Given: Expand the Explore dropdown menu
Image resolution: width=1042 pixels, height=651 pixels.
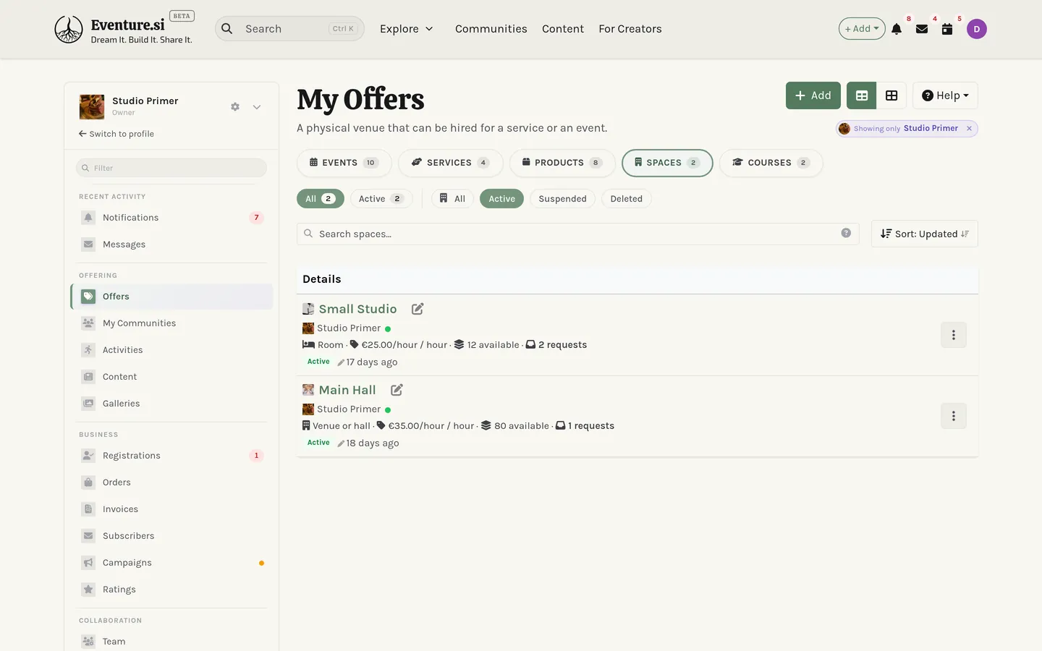Looking at the screenshot, I should tap(407, 29).
